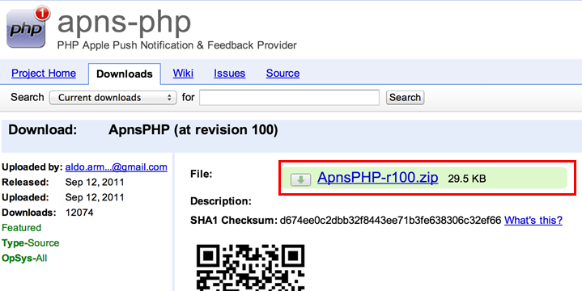Open the Project Home tab
582x291 pixels.
pyautogui.click(x=44, y=74)
